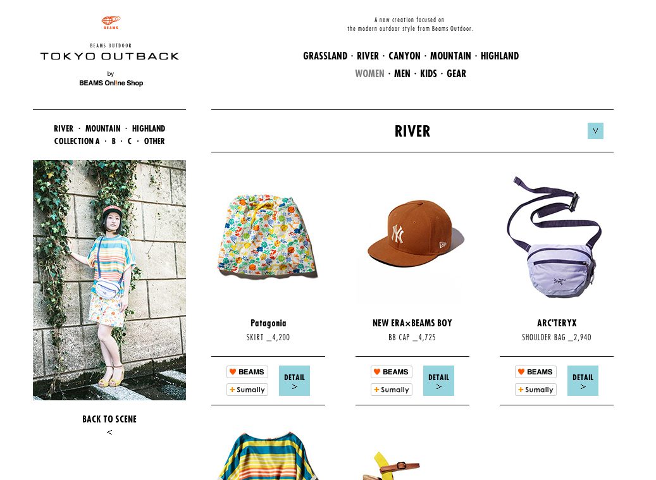Open DETAIL for Patagonia skirt
Image resolution: width=656 pixels, height=480 pixels.
295,381
